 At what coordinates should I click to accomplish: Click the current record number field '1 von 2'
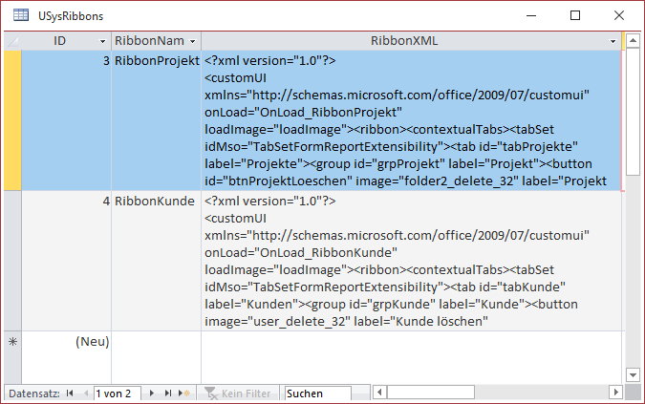coord(118,393)
